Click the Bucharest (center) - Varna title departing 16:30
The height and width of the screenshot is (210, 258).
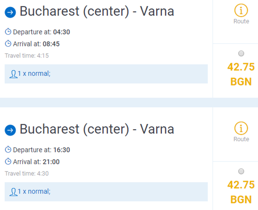tap(97, 129)
